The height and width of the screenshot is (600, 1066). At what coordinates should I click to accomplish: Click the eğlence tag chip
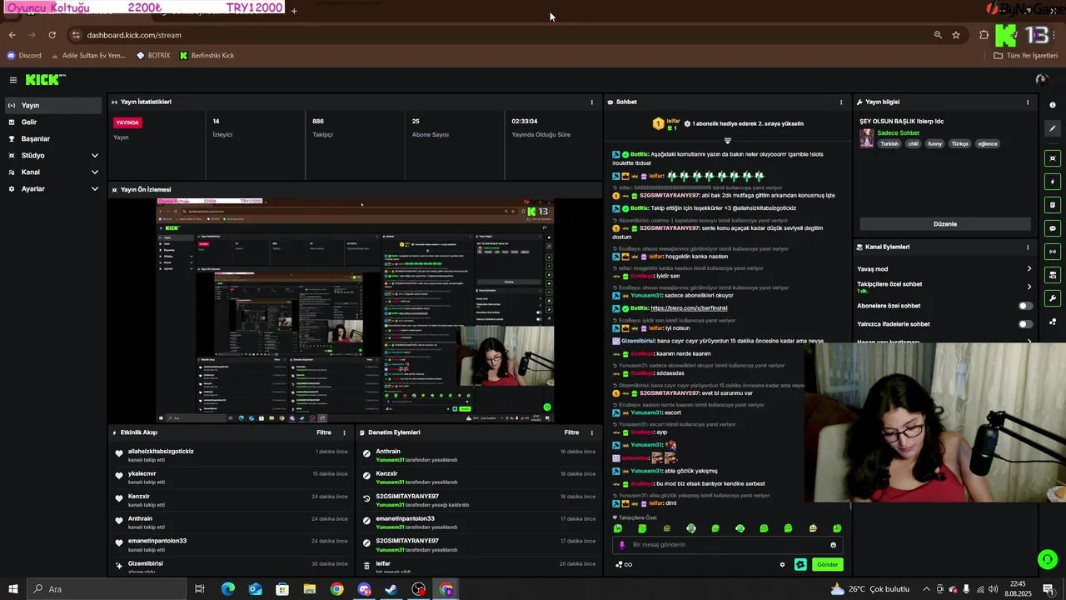988,144
